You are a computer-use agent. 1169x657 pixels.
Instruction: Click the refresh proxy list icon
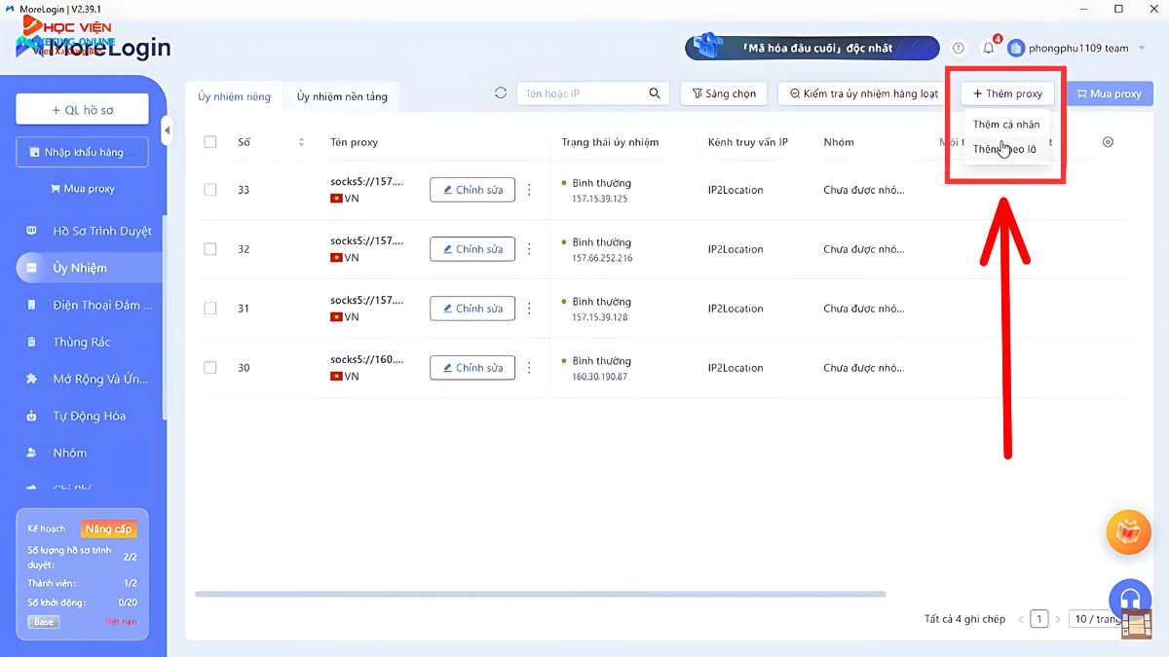point(501,93)
